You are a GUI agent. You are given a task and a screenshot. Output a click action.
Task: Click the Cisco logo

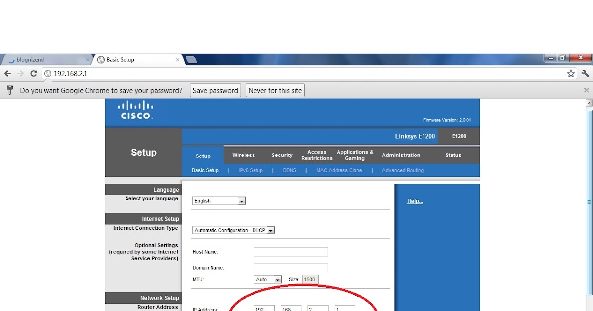(x=136, y=110)
